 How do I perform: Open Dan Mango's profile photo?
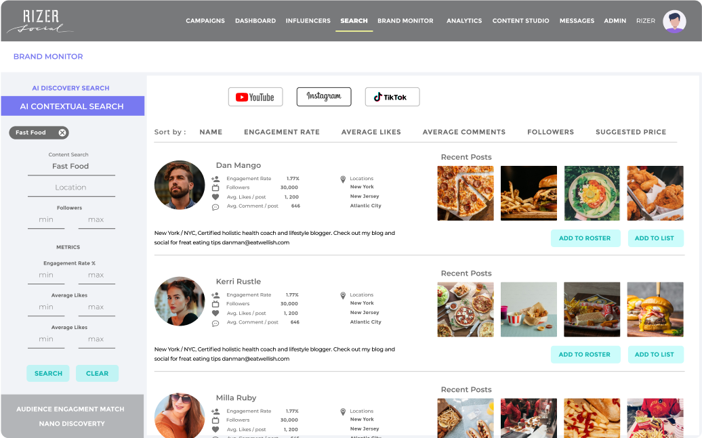point(180,185)
